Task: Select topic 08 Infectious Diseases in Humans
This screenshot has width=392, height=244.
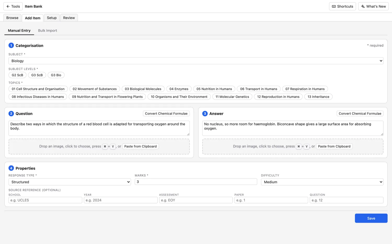Action: coord(38,97)
